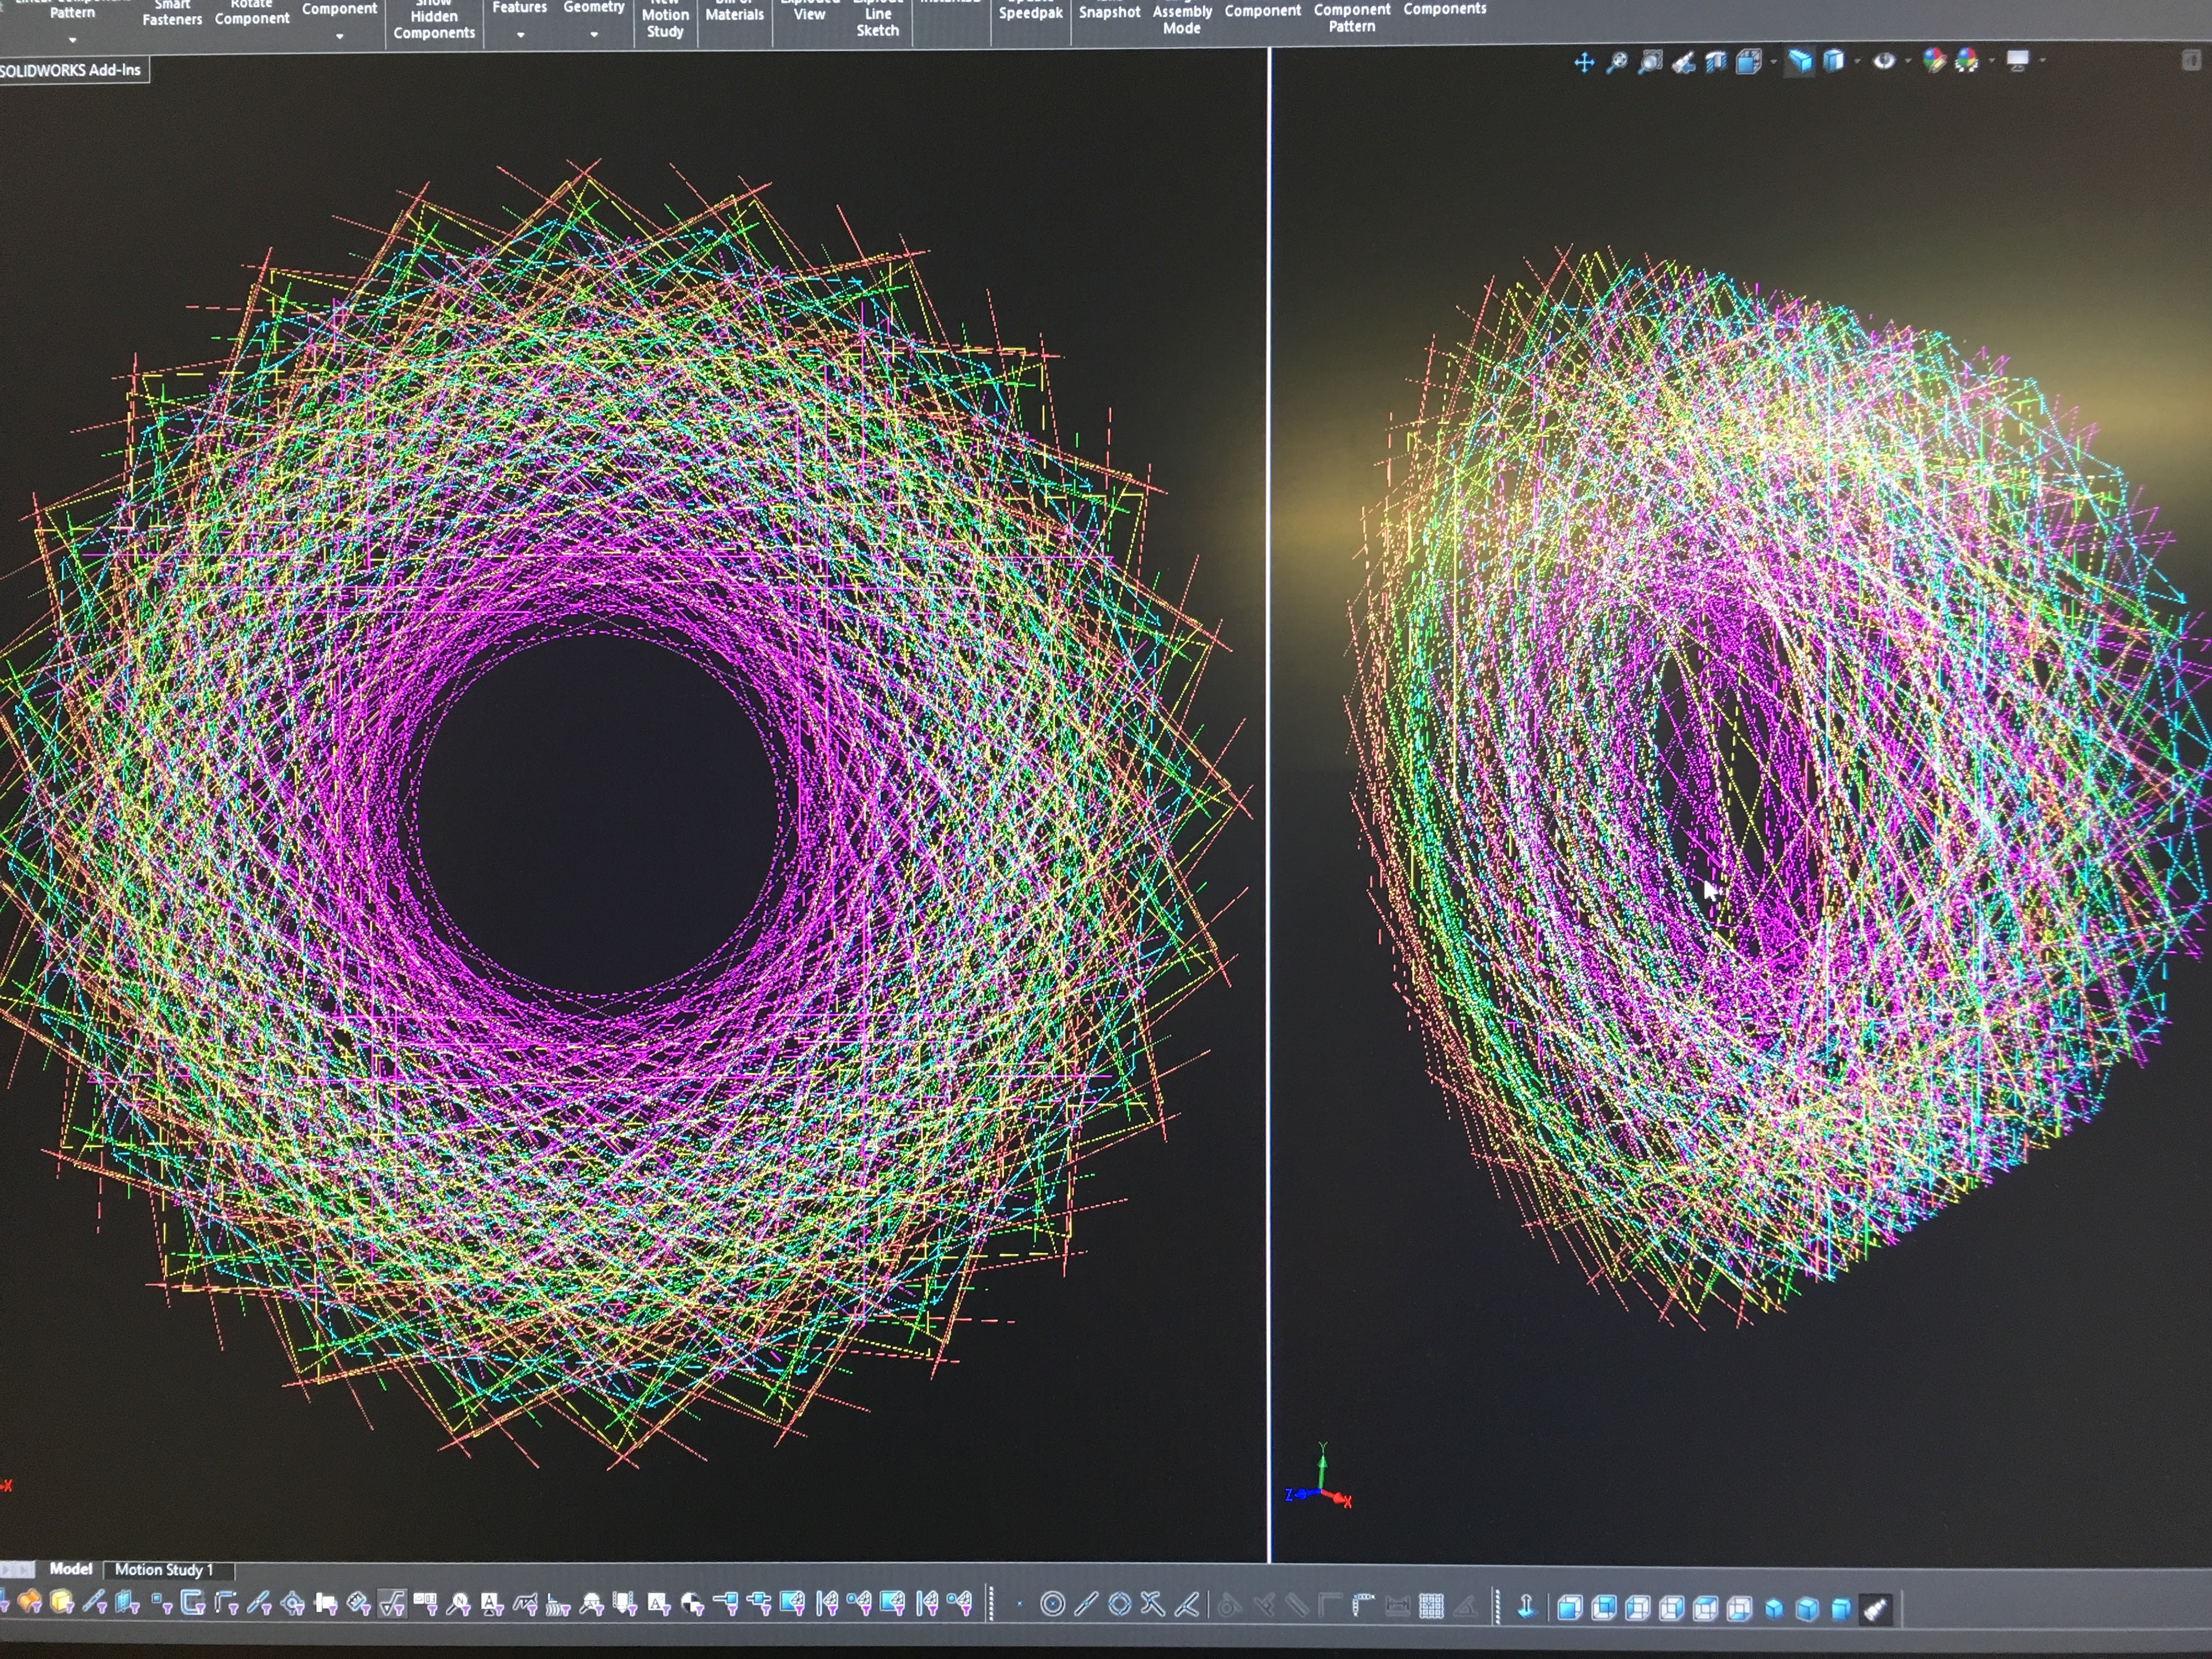
Task: Click the window icon at top-right of viewport
Action: pyautogui.click(x=2192, y=60)
